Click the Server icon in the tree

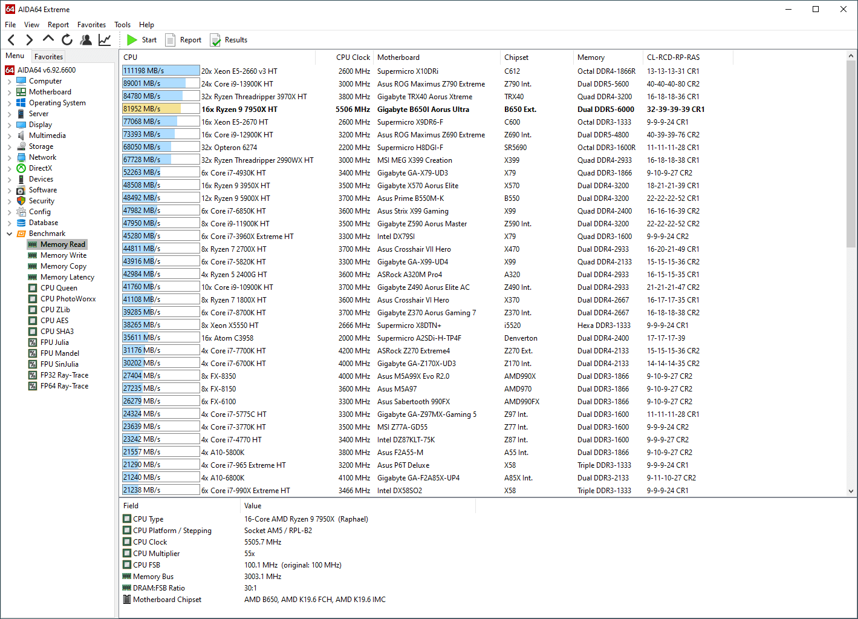(22, 114)
